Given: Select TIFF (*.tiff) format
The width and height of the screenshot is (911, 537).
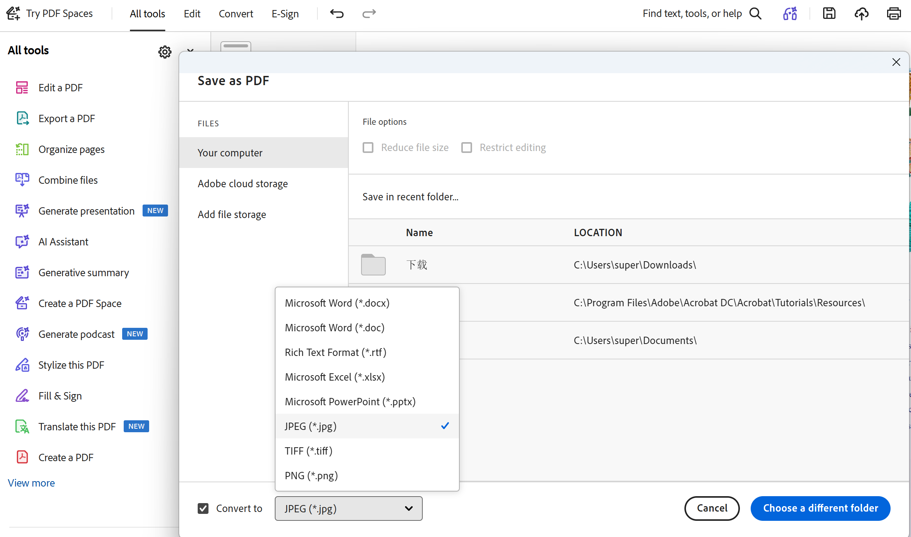Looking at the screenshot, I should click(x=367, y=451).
